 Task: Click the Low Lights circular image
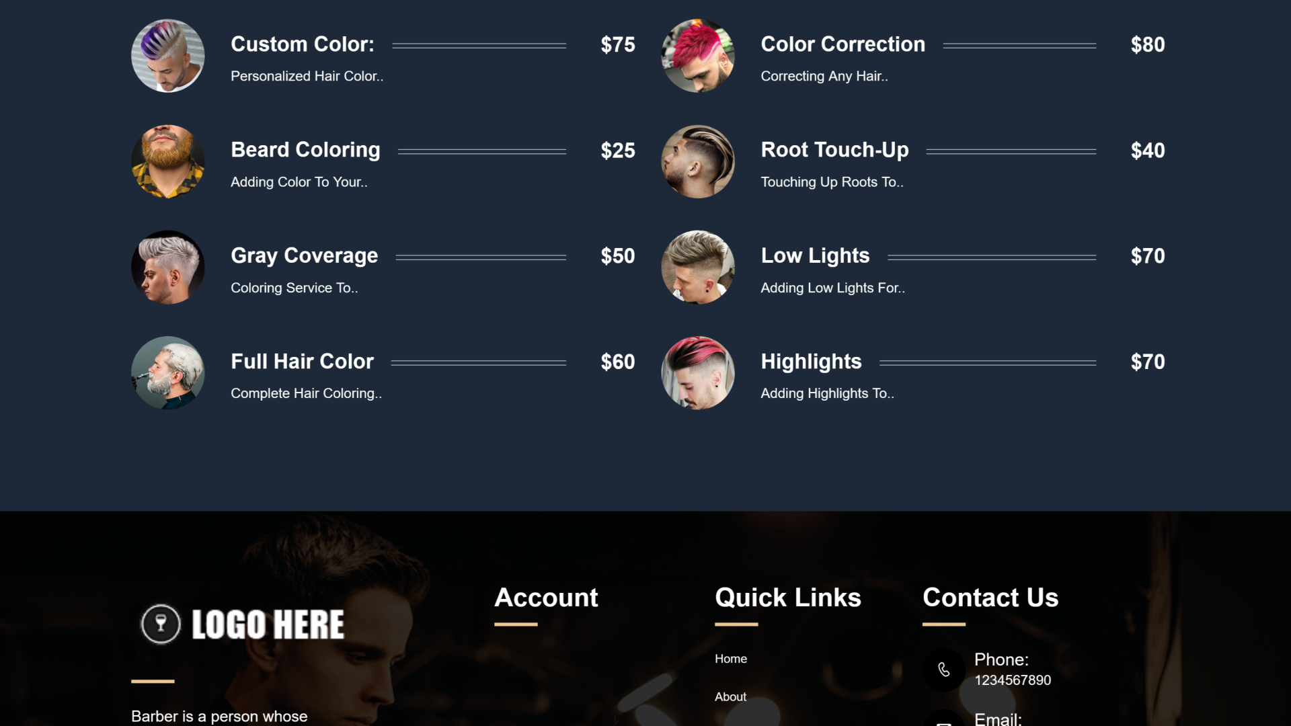point(698,268)
